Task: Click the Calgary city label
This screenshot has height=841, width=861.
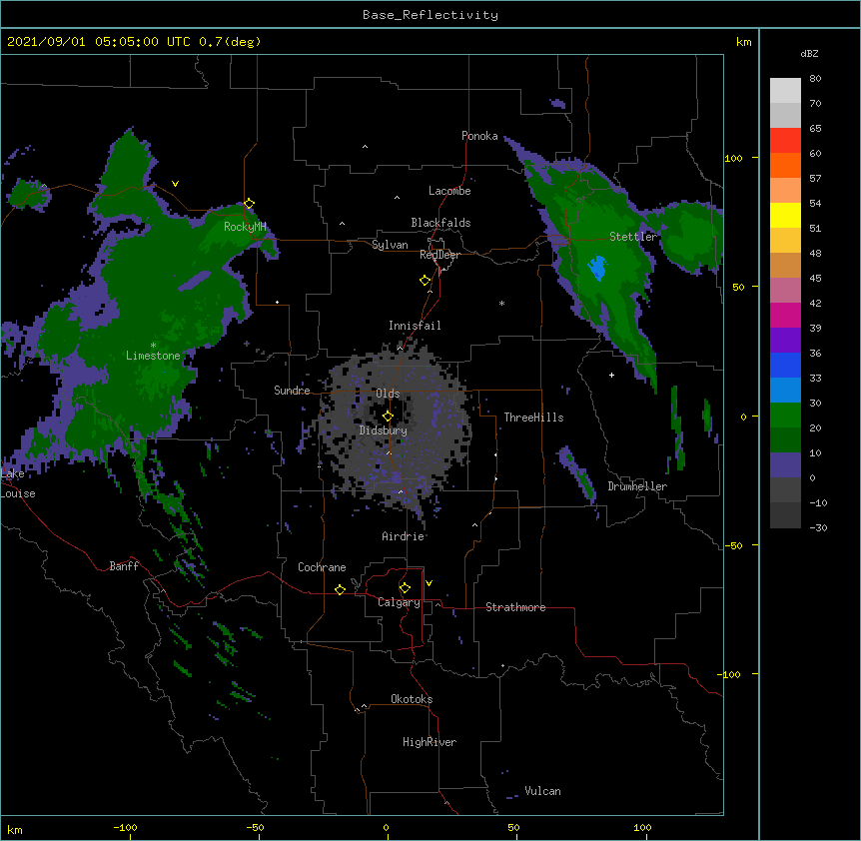Action: 399,602
